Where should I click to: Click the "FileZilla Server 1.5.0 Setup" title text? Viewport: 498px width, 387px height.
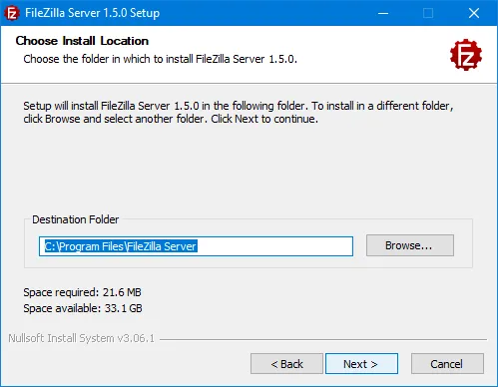[93, 13]
